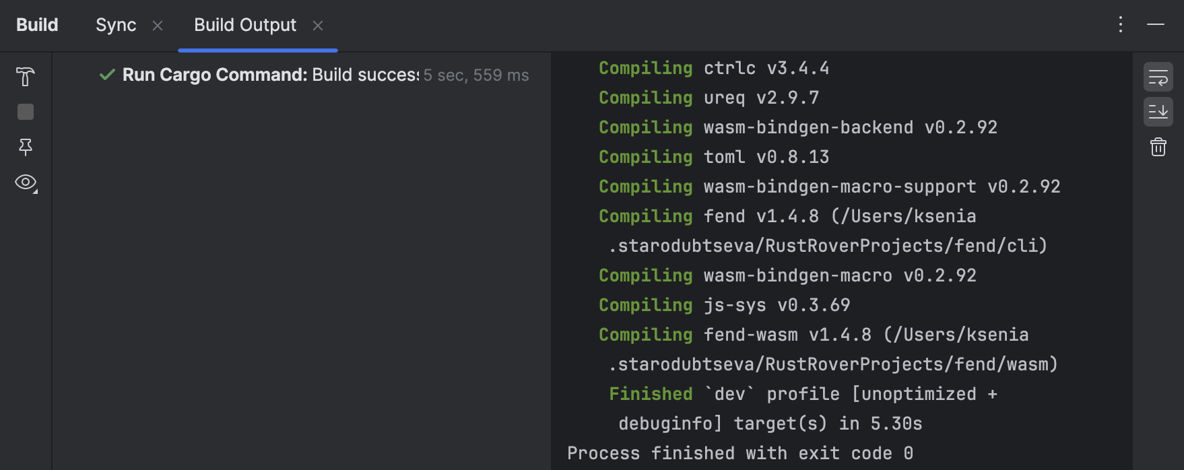Toggle soft-wrap in build output
Screen dimensions: 1184x470
click(1158, 77)
